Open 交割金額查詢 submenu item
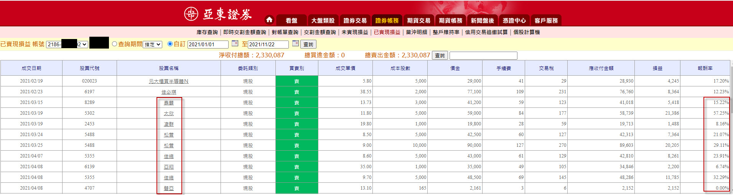This screenshot has width=733, height=195. 320,32
